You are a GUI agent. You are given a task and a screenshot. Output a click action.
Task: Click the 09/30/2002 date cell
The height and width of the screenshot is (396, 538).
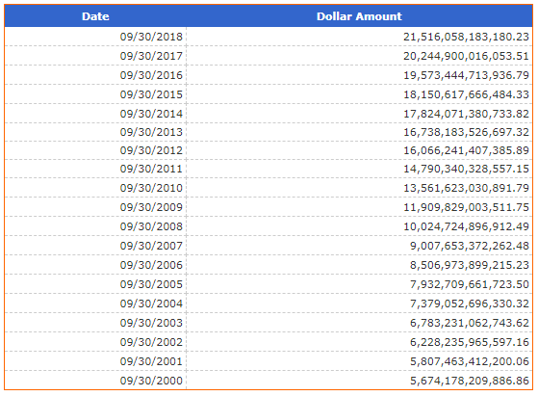point(151,342)
